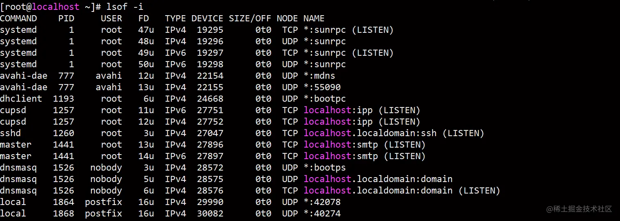Click PID 1260
620x221 pixels.
click(64, 133)
